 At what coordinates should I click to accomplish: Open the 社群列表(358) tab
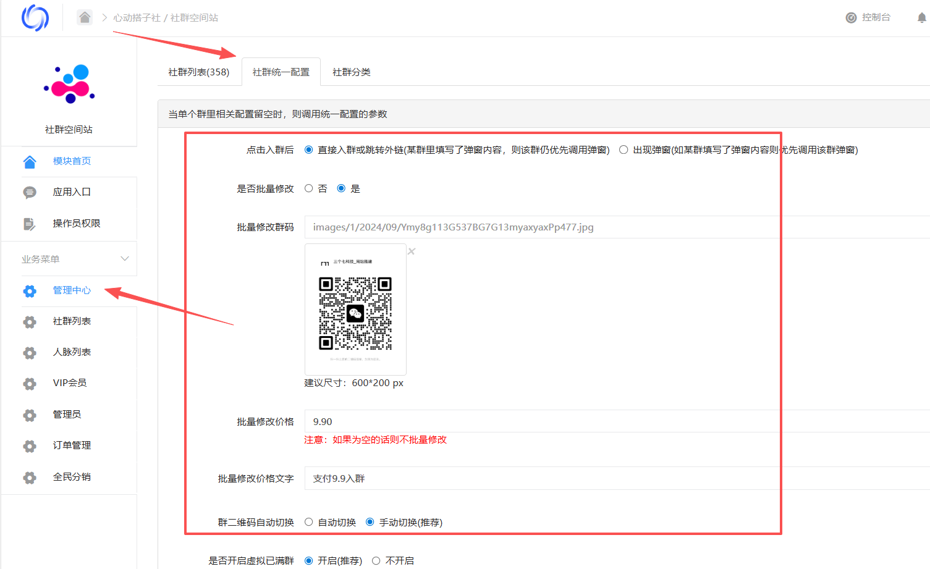click(200, 71)
